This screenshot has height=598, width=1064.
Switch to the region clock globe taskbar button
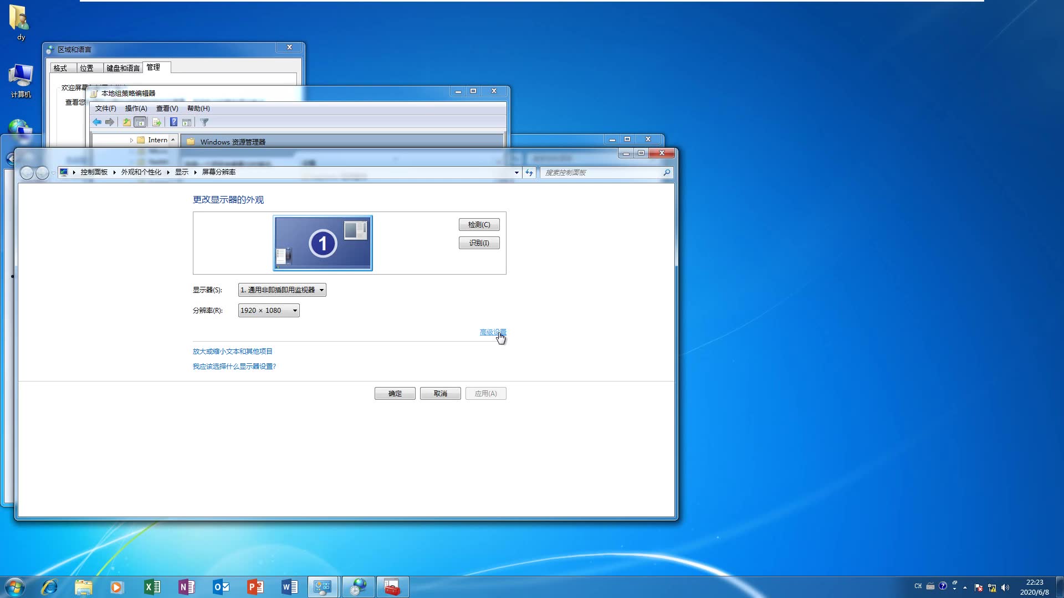click(x=358, y=587)
